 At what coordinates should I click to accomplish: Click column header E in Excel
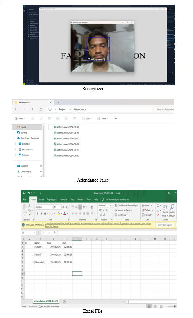[77, 239]
